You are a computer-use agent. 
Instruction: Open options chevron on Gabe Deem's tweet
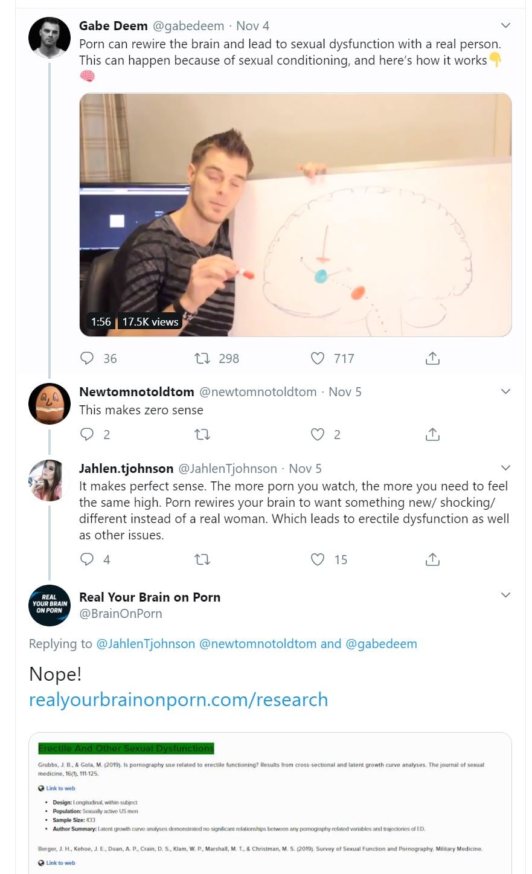click(x=506, y=25)
